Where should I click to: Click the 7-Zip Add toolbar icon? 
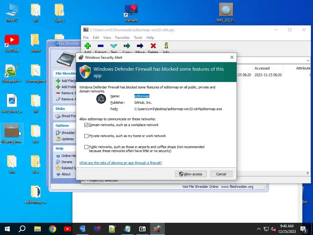point(87,46)
